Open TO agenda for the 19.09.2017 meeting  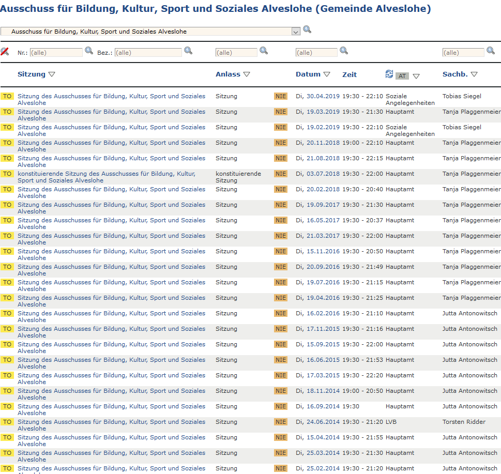click(x=7, y=205)
